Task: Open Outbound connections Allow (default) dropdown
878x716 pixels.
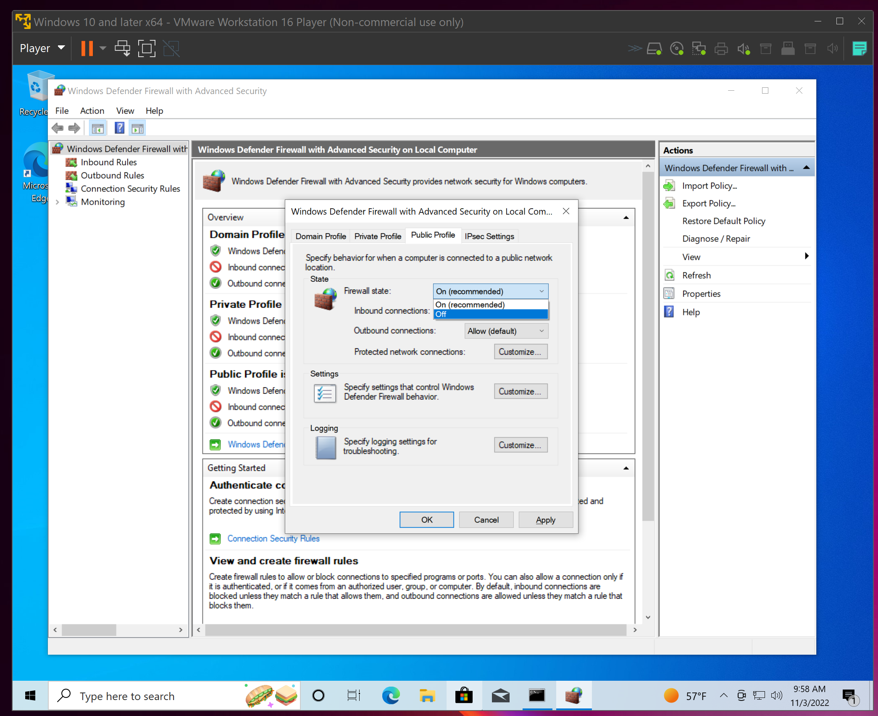Action: 506,331
